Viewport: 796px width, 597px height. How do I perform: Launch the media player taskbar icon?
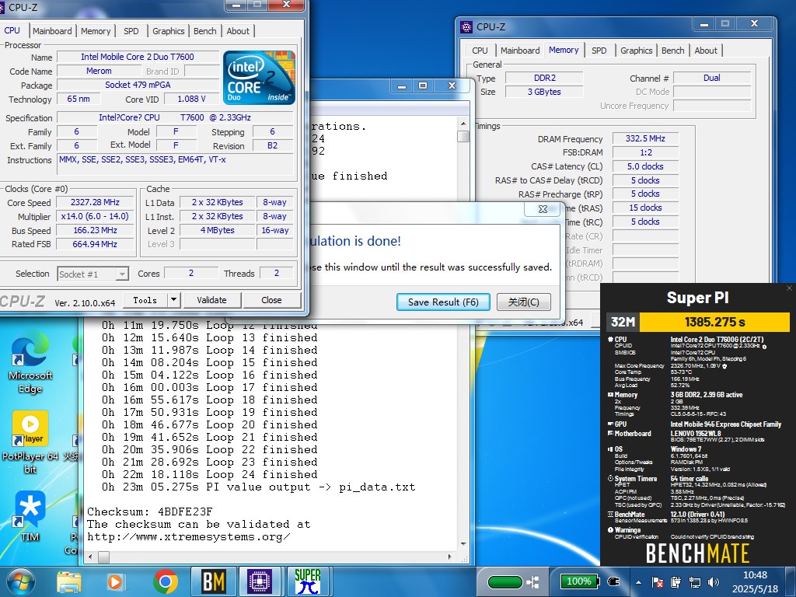tap(115, 582)
